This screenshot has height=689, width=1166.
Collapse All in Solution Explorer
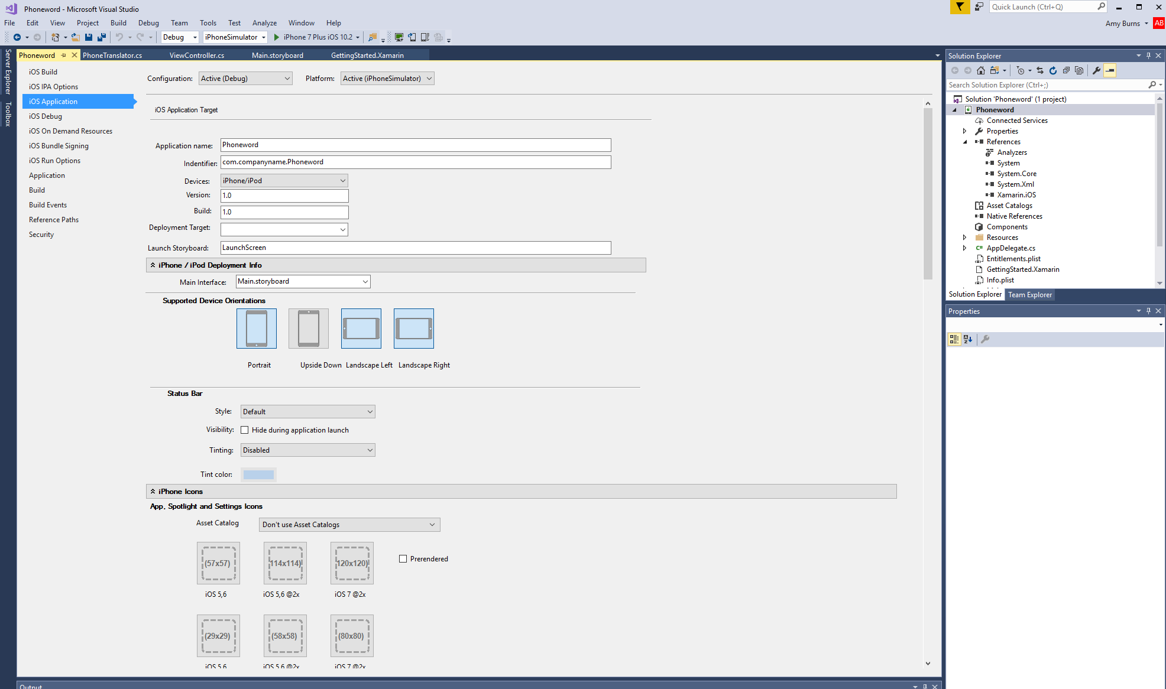(1066, 70)
